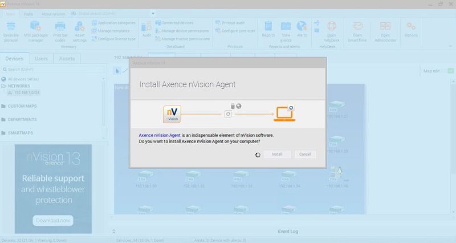The image size is (456, 243).
Task: Select device 192.168.1.32 on the map
Action: click(194, 179)
